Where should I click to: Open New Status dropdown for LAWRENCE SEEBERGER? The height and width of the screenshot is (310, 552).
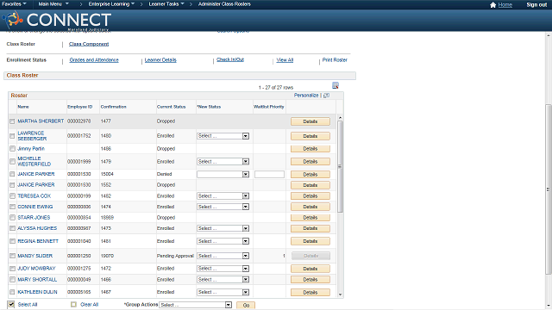(x=223, y=136)
